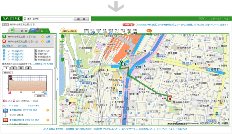The image size is (232, 134).
Task: Open the header サイトマップ link
Action: (x=216, y=19)
